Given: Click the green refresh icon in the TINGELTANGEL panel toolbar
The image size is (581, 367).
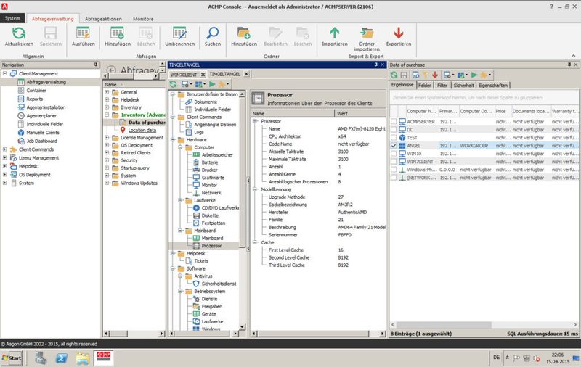Looking at the screenshot, I should pyautogui.click(x=173, y=85).
